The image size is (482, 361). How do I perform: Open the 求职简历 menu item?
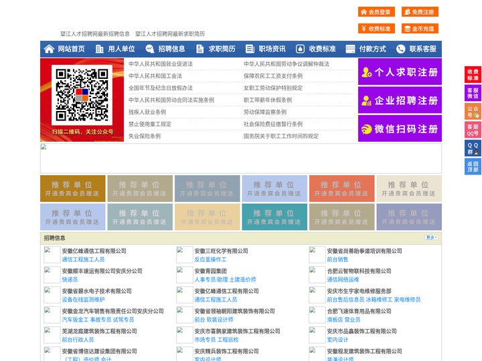pos(222,49)
